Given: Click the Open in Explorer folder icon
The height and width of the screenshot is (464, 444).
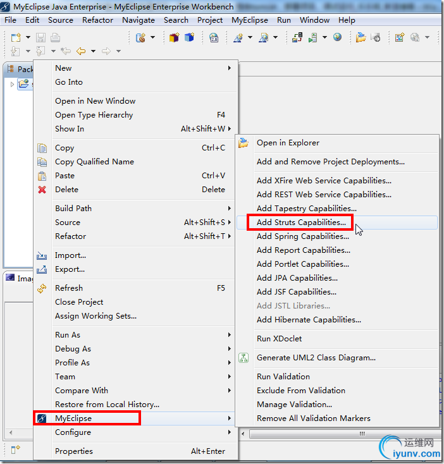Looking at the screenshot, I should (x=244, y=143).
